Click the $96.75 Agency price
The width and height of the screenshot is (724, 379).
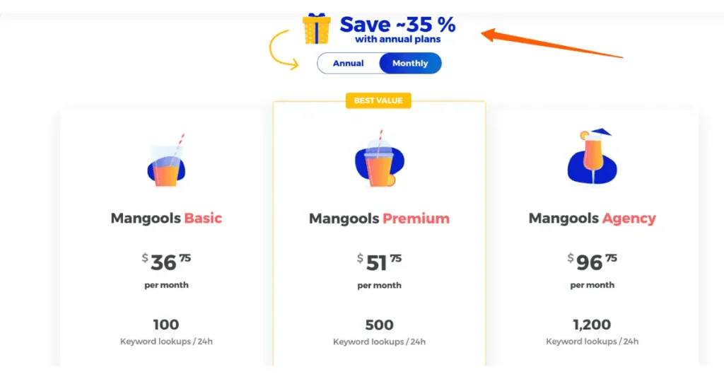[x=592, y=262]
